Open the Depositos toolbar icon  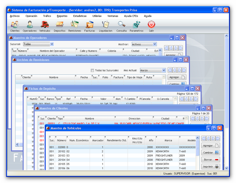point(59,27)
